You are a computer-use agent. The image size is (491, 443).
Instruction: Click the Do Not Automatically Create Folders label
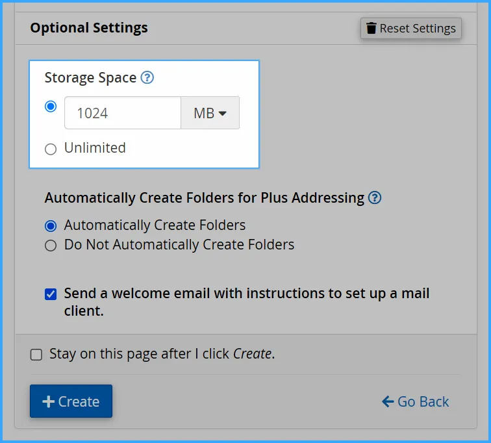click(179, 245)
